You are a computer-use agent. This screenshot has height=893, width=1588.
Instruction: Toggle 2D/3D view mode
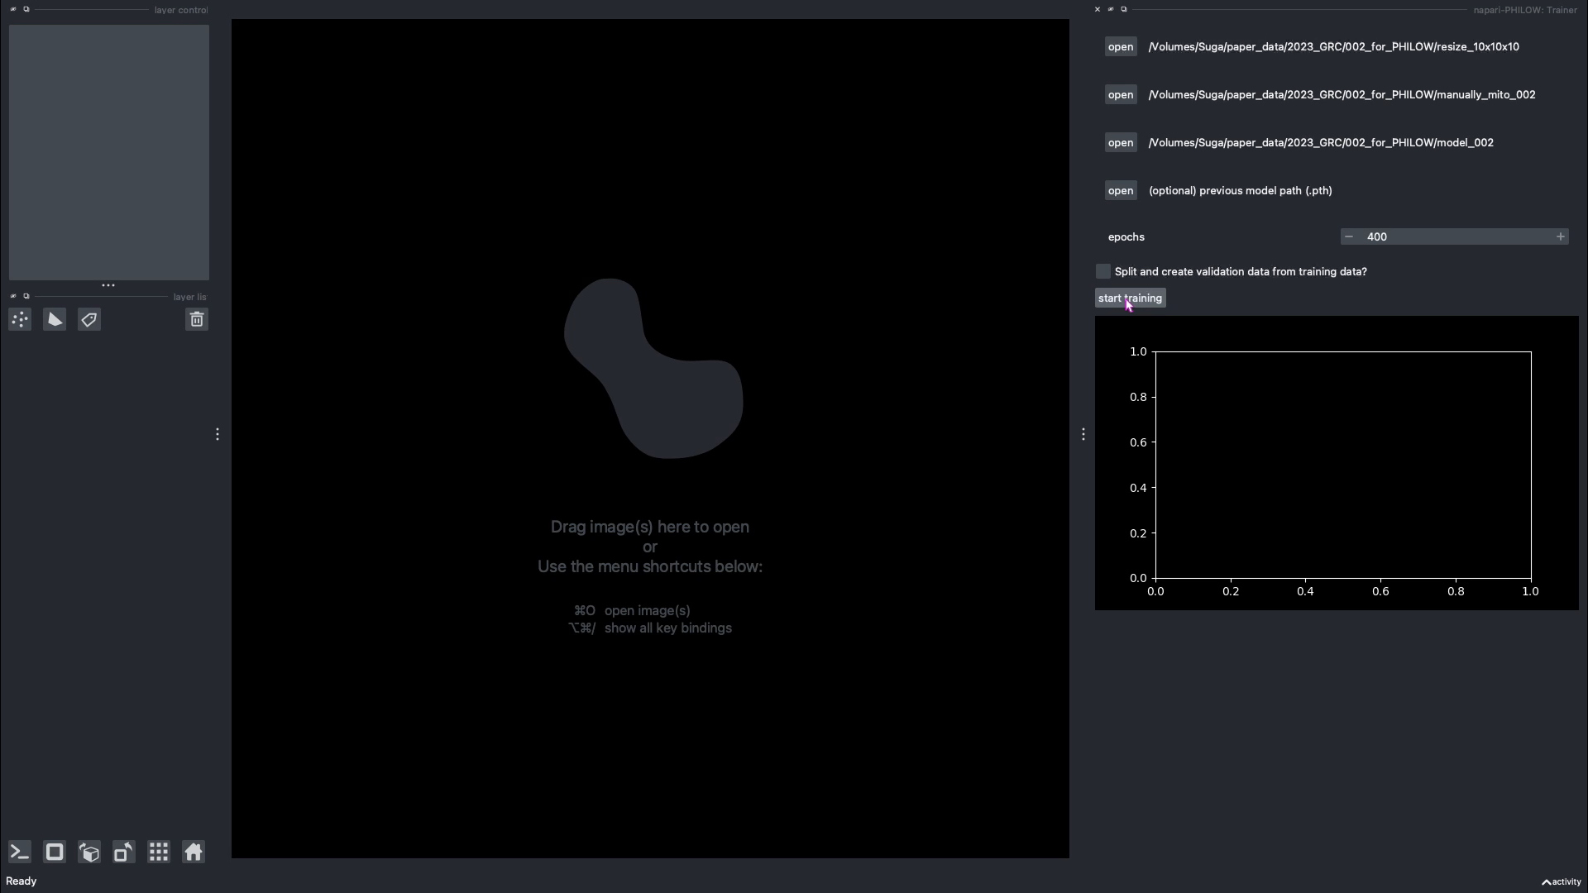[x=55, y=852]
